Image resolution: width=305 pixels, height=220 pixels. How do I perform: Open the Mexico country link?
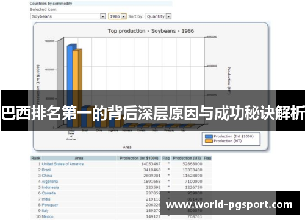coord(48,217)
